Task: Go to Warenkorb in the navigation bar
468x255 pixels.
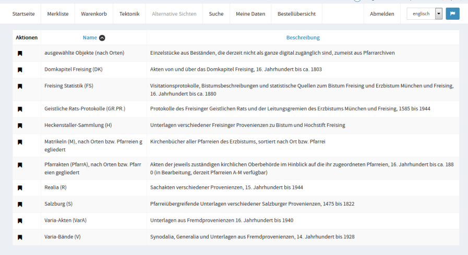Action: click(94, 14)
